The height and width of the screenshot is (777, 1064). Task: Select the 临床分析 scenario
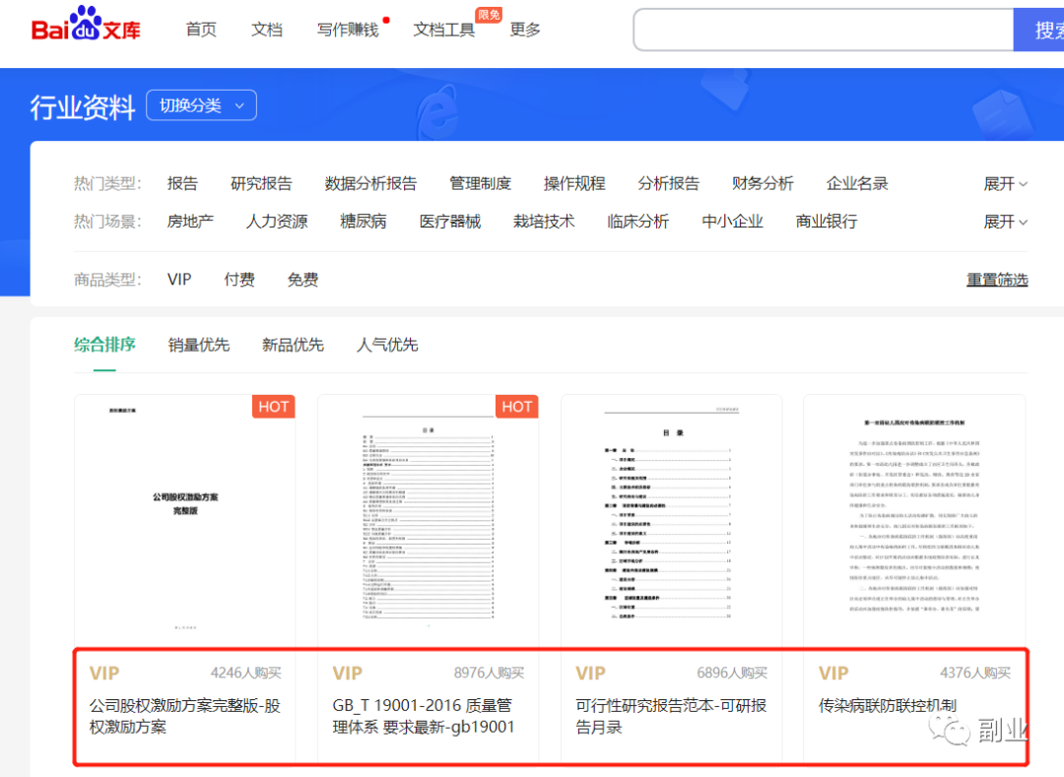pos(637,222)
